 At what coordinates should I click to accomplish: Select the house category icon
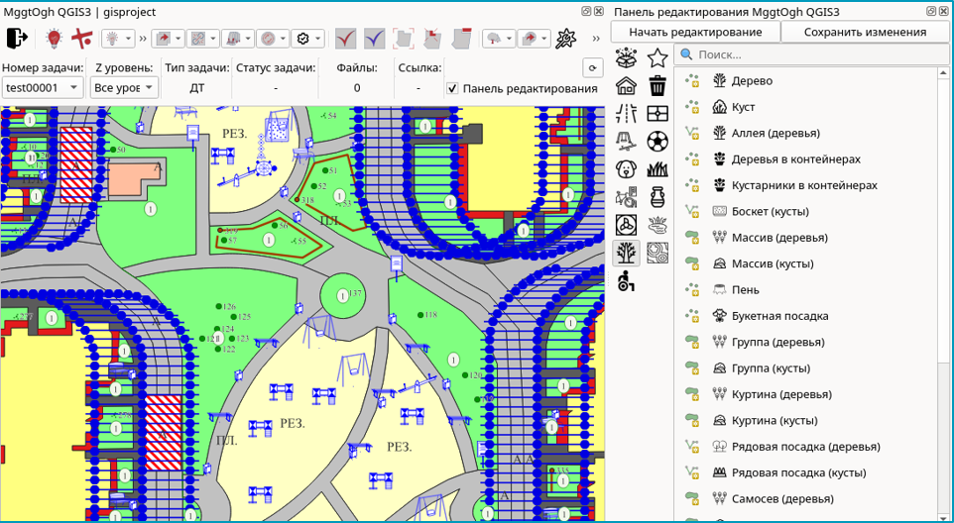tap(626, 85)
